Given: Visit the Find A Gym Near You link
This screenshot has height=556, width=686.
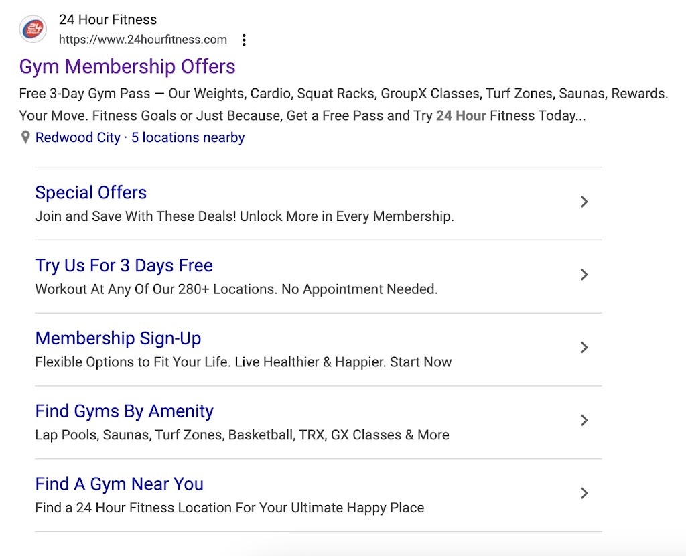Looking at the screenshot, I should coord(119,484).
